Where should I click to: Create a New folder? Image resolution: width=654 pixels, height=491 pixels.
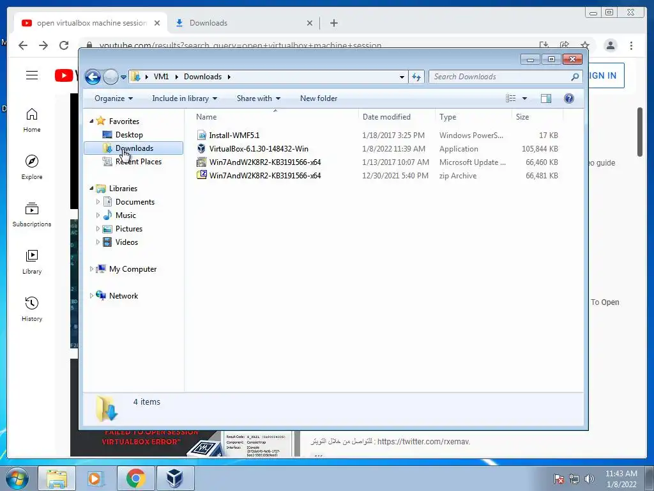point(319,98)
